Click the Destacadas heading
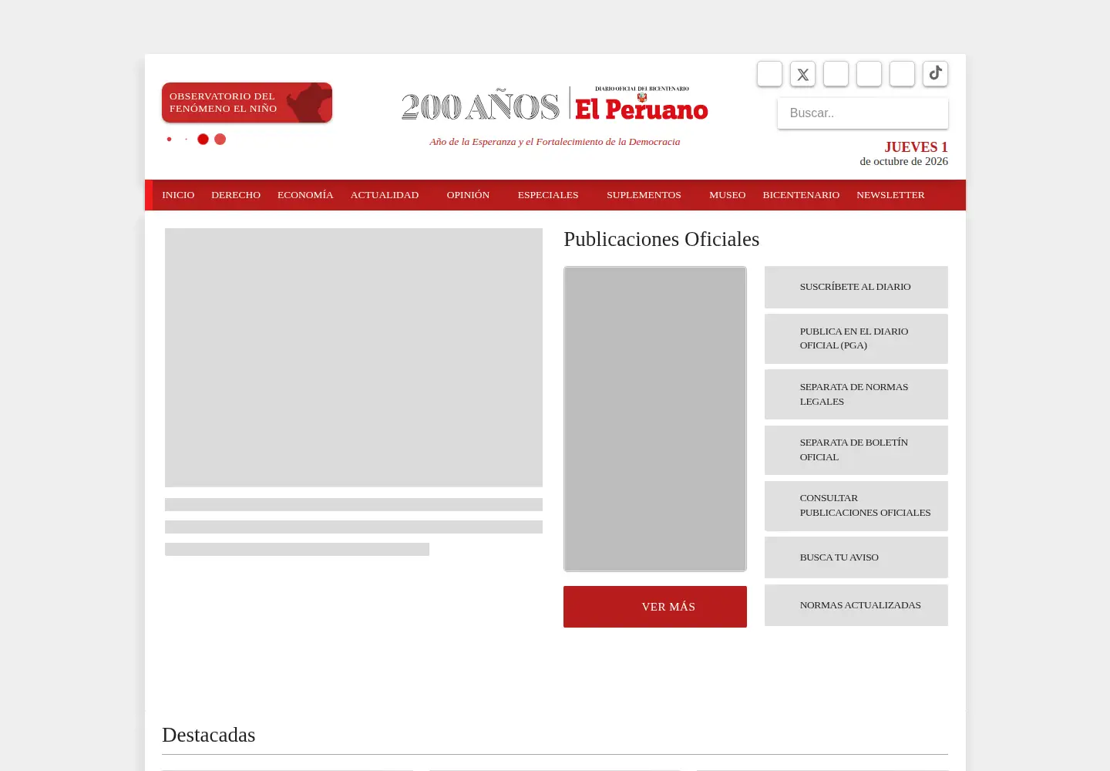Screen dimensions: 1110x771 (209, 735)
